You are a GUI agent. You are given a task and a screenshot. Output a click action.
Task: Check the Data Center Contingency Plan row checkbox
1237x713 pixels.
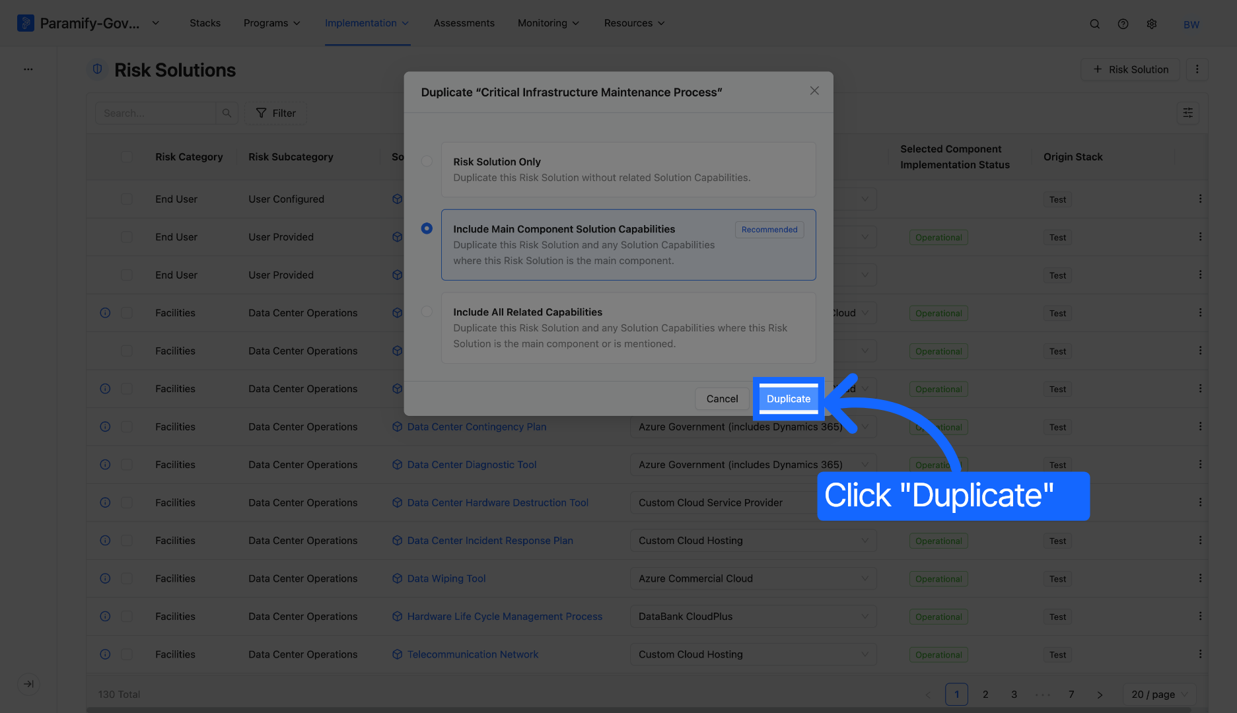pyautogui.click(x=126, y=427)
